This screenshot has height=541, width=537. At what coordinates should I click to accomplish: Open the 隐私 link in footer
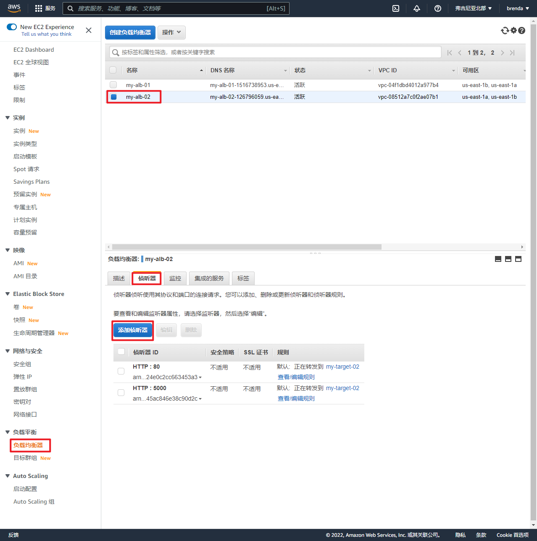coord(461,535)
